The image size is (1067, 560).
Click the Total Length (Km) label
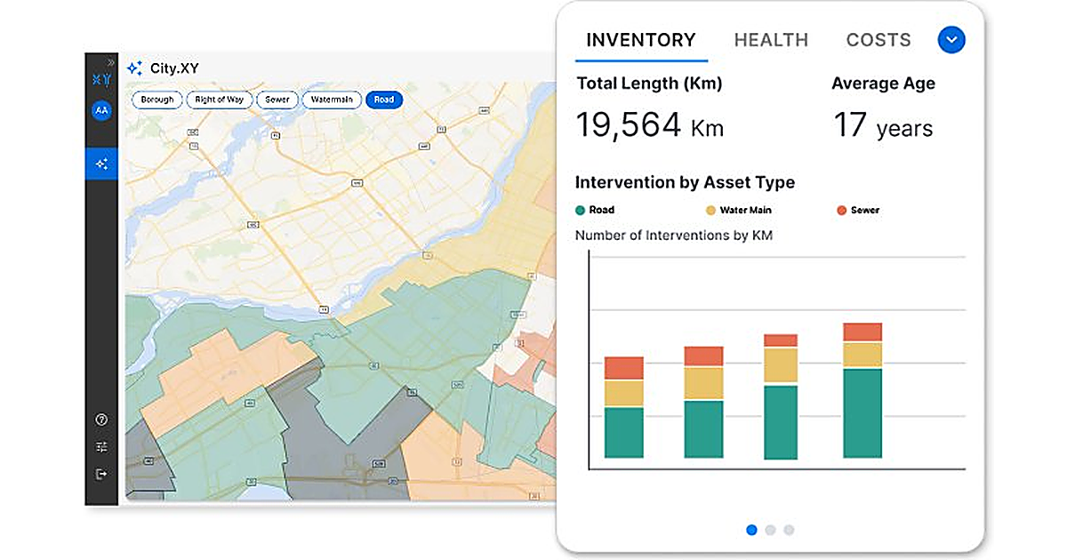point(649,84)
